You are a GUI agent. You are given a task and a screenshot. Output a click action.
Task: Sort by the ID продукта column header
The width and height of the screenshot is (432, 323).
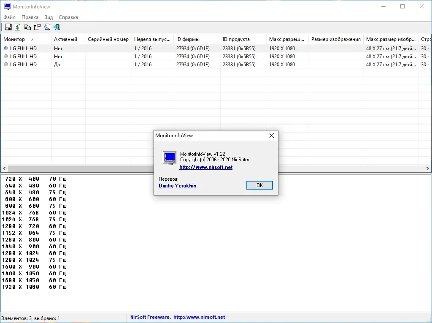(243, 39)
